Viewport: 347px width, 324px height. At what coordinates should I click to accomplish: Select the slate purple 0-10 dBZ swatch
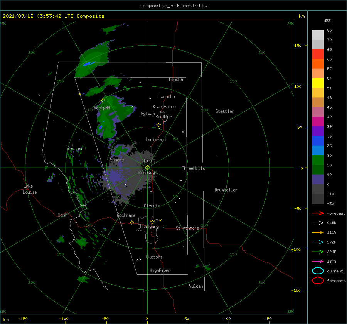(x=318, y=180)
